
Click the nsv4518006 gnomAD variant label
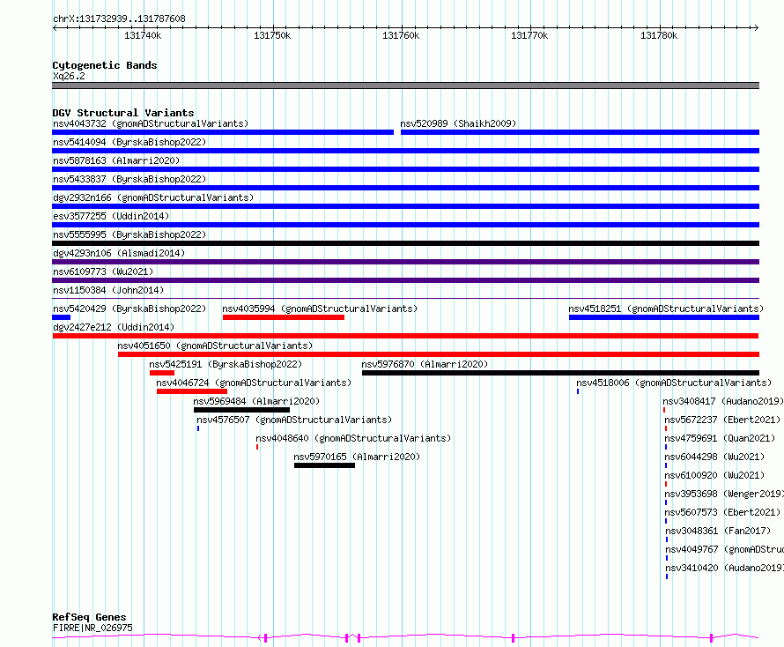click(674, 383)
